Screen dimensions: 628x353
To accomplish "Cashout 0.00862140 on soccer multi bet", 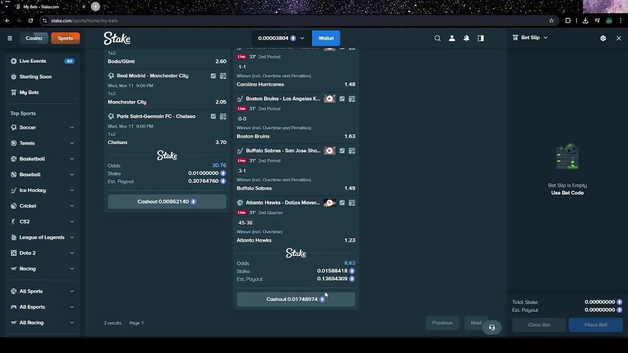I will 167,202.
